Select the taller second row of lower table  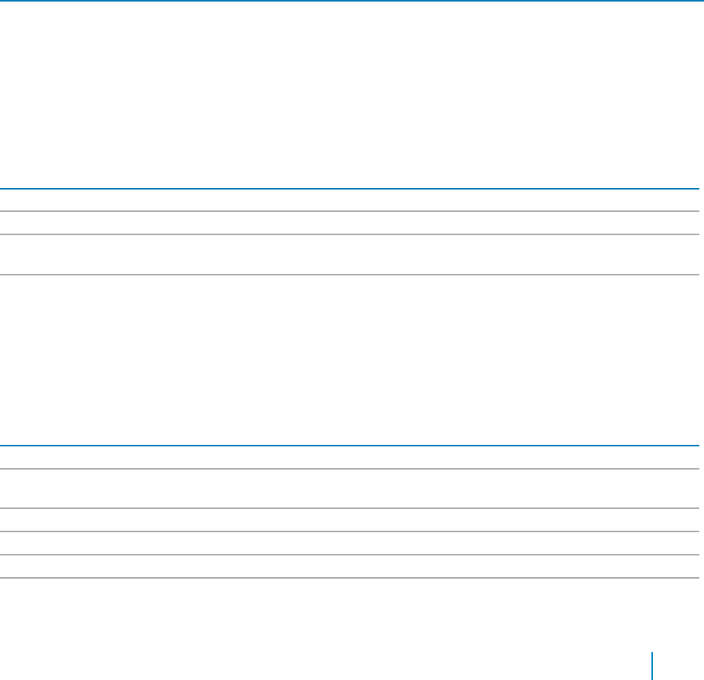(350, 488)
